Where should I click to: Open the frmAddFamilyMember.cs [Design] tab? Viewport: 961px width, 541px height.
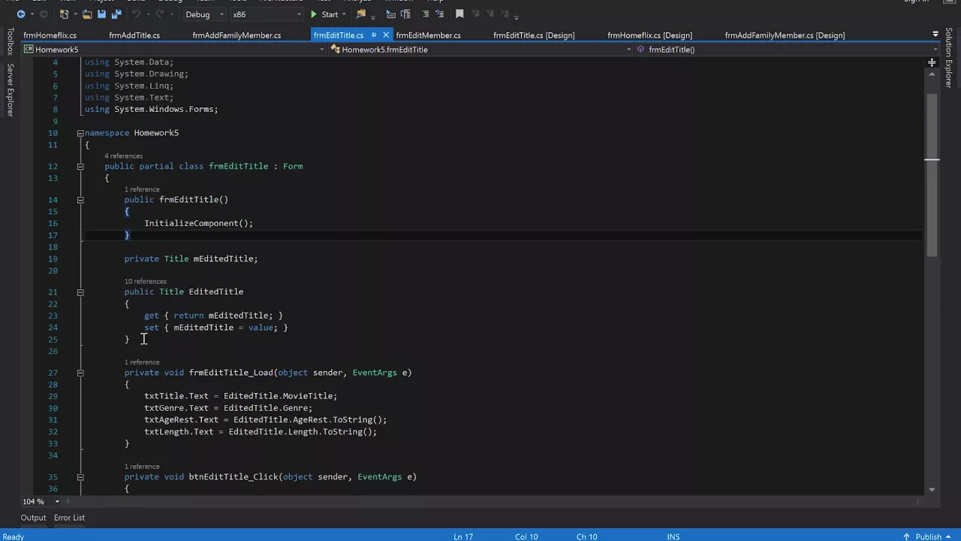click(785, 35)
